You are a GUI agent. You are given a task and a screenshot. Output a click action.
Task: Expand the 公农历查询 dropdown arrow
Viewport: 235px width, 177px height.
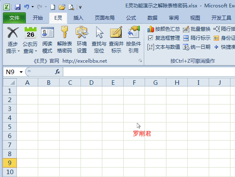(36, 51)
